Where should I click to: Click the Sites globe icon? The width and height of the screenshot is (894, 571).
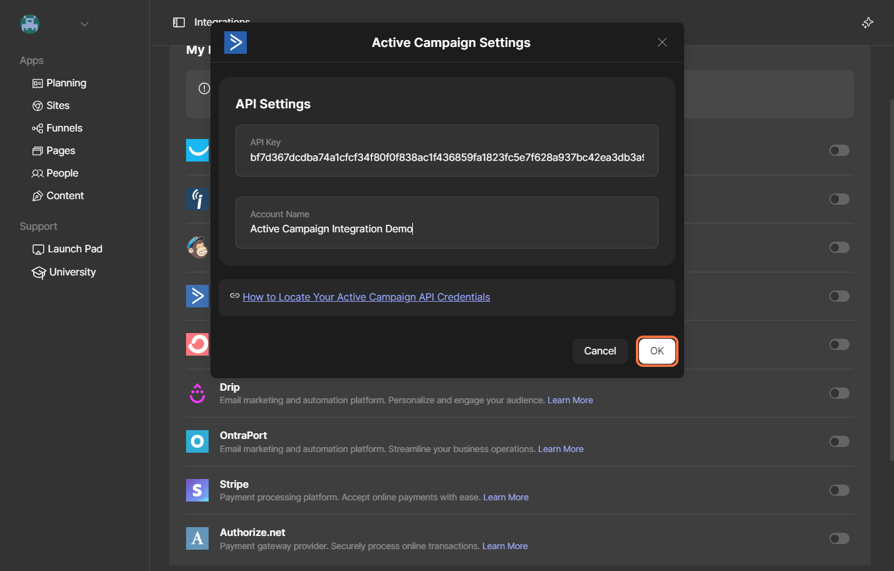coord(38,106)
